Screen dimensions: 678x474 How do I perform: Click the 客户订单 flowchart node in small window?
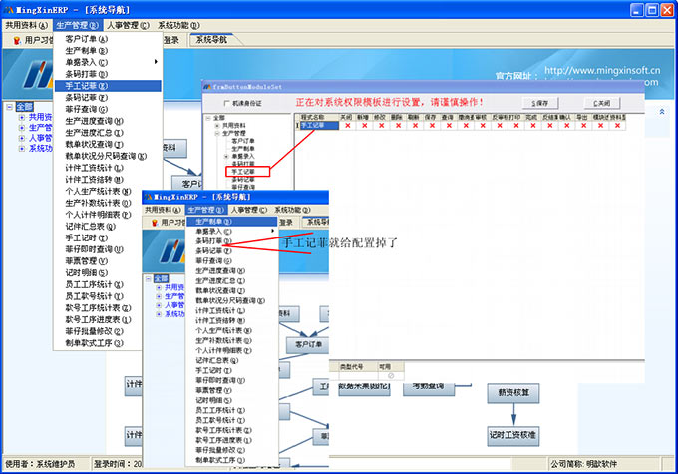coord(308,345)
